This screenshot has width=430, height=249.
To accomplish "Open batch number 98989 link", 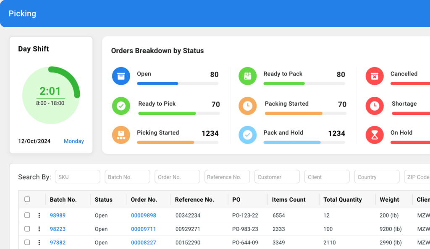I will pos(58,215).
